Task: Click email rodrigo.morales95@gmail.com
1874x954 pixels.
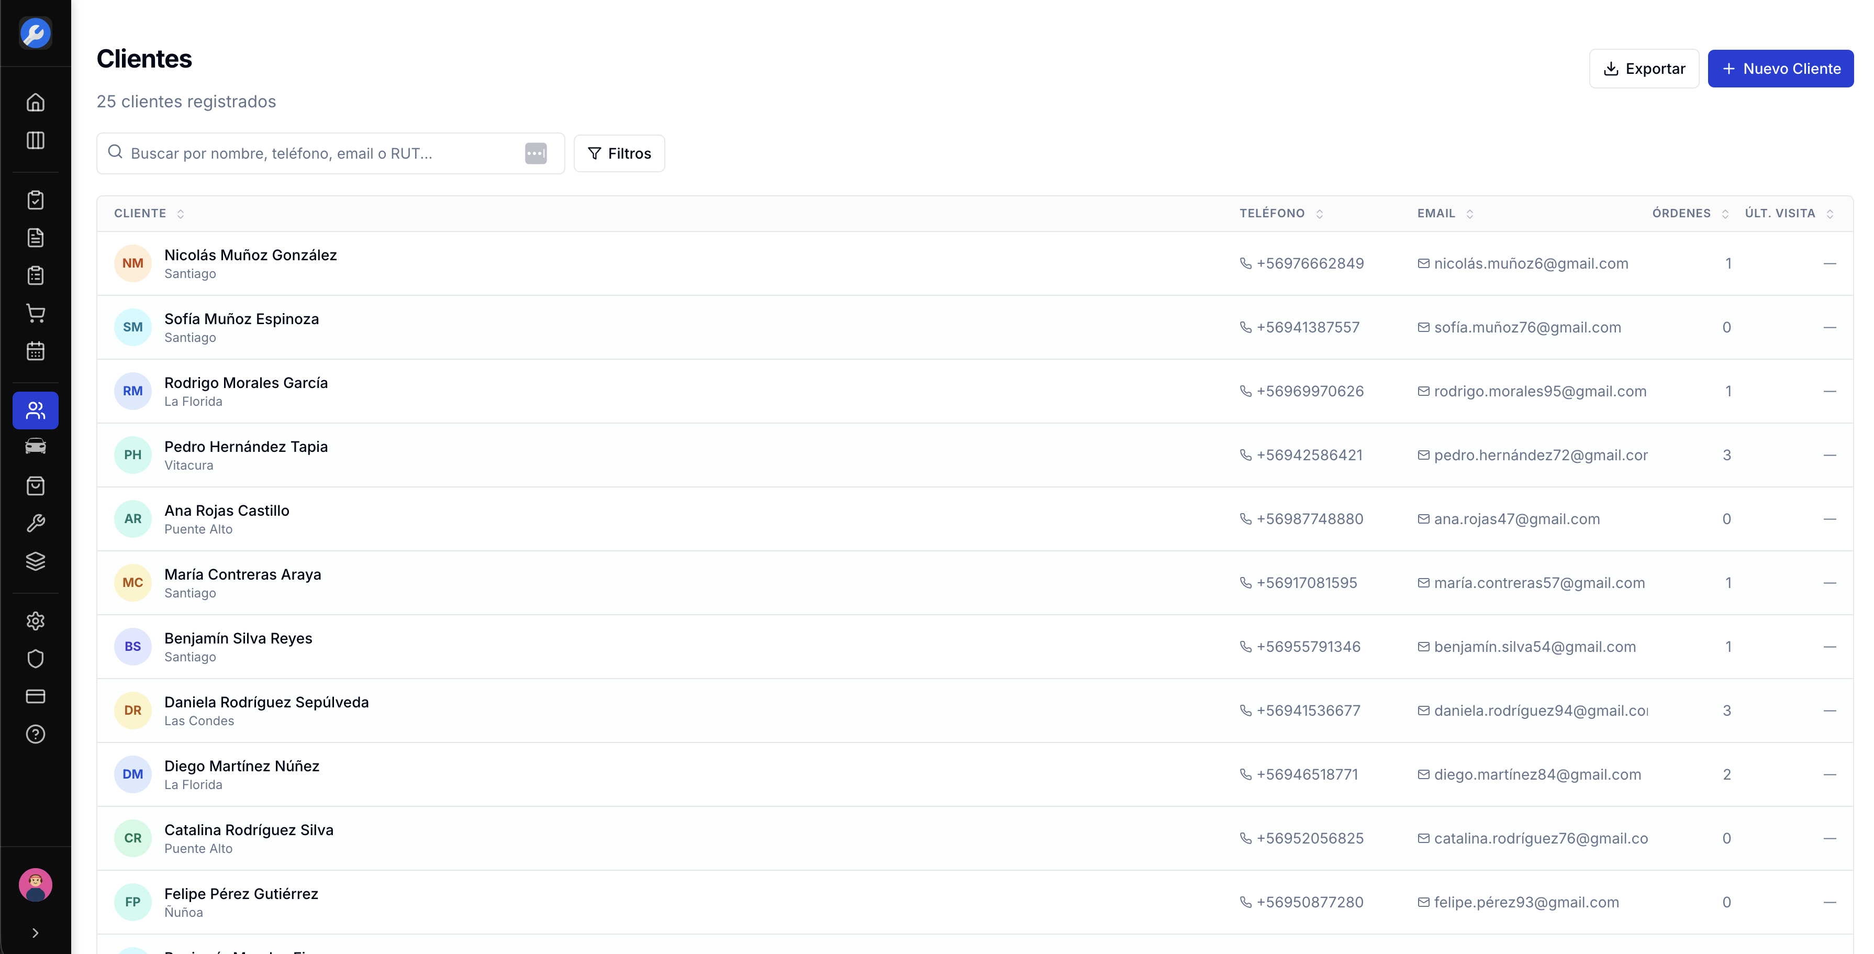Action: click(x=1540, y=392)
